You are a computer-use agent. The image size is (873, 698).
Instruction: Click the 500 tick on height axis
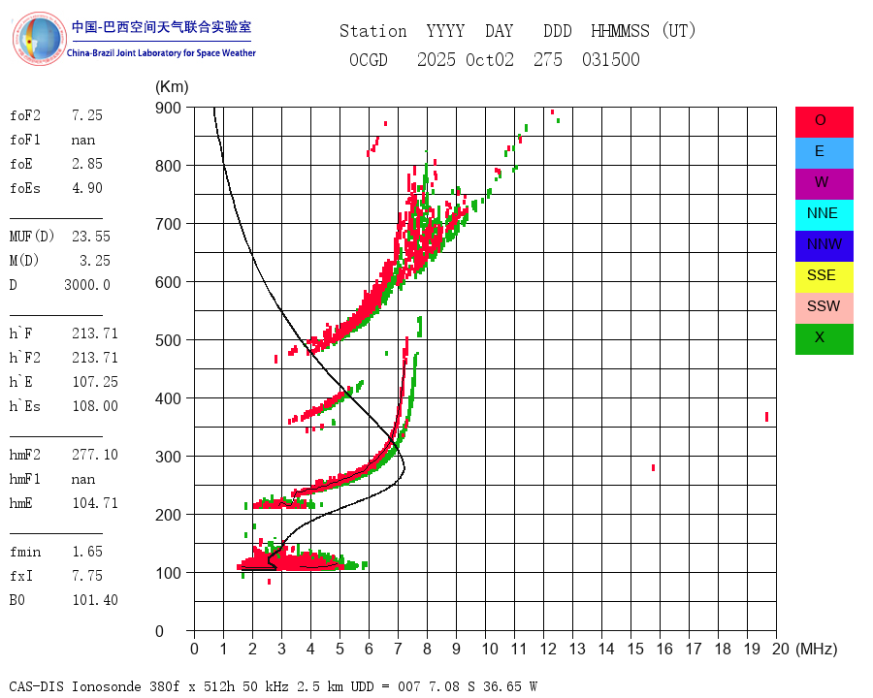[x=168, y=340]
